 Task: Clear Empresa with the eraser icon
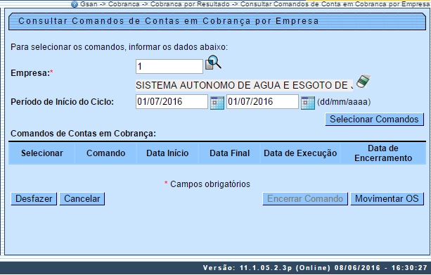click(363, 82)
